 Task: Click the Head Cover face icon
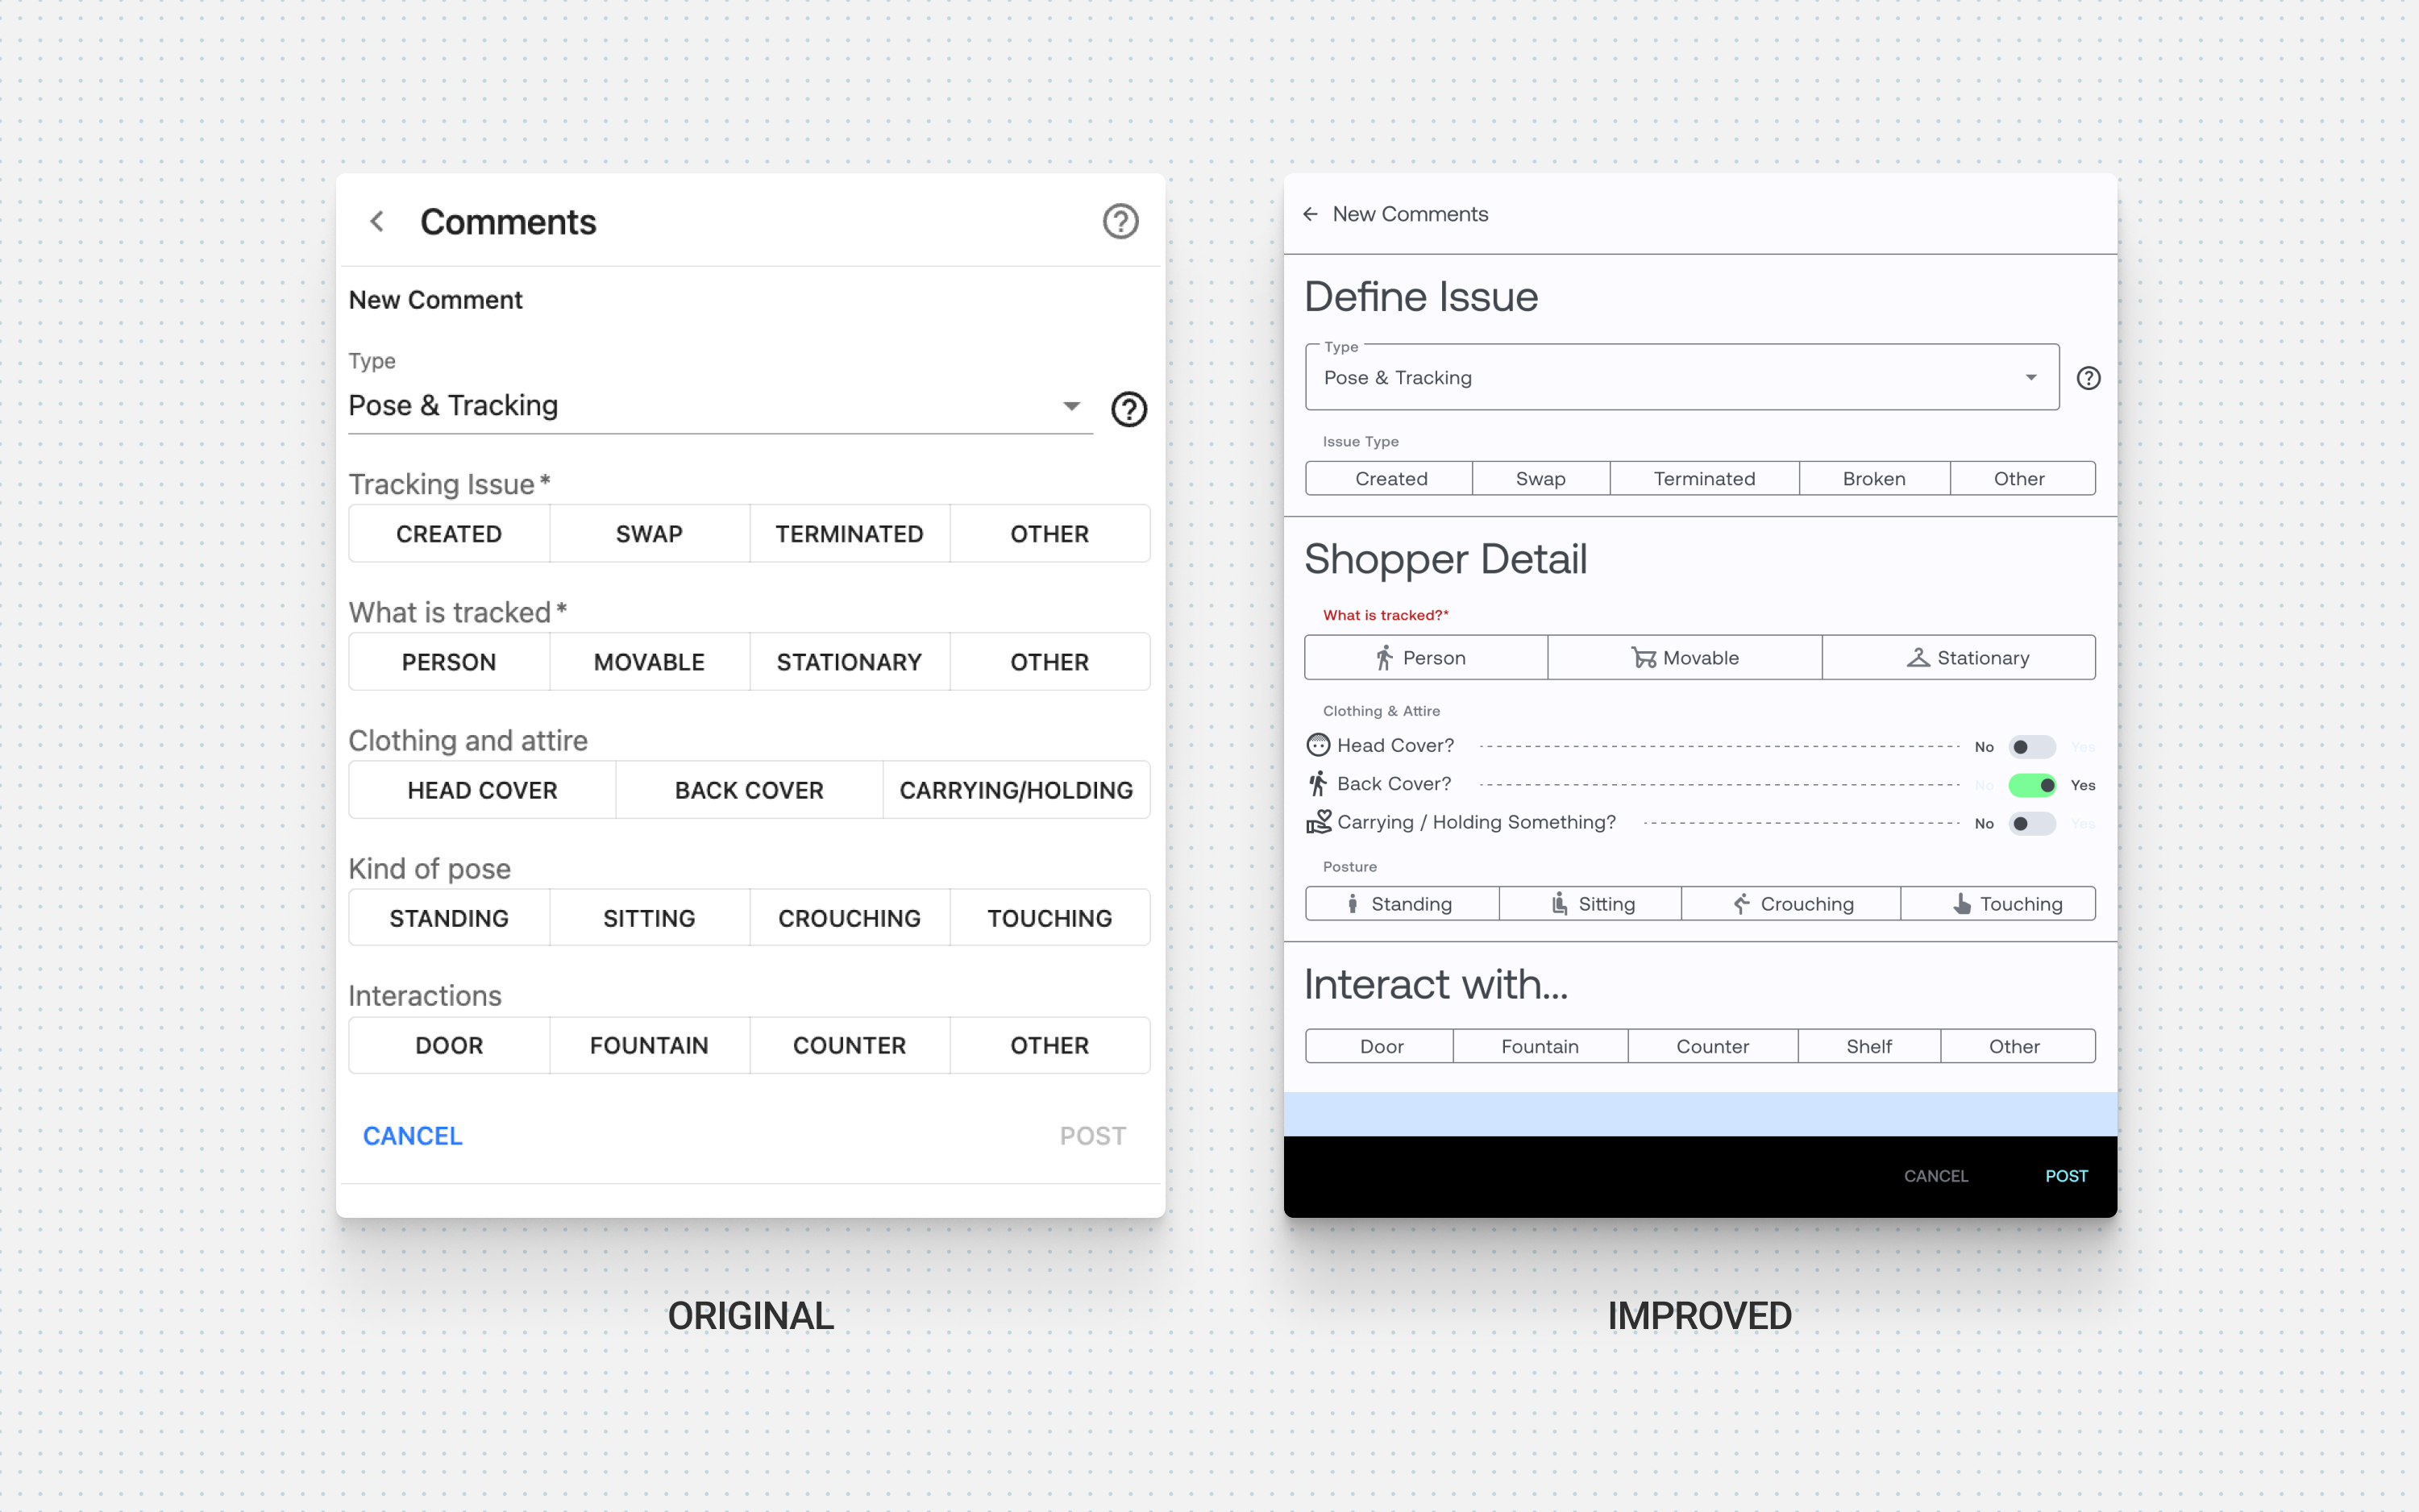(1318, 745)
